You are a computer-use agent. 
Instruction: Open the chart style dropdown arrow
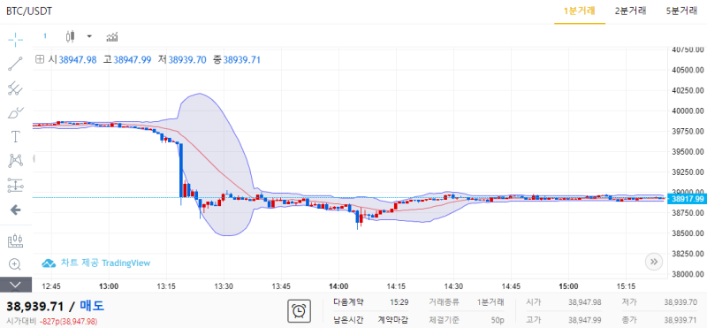tap(89, 36)
